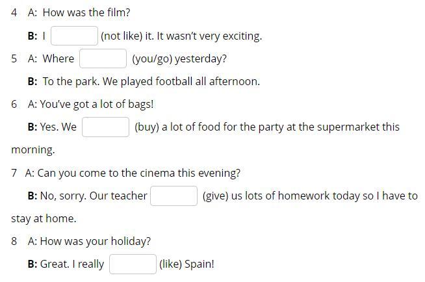Click the blank before "(not like)"
The width and height of the screenshot is (425, 282).
tap(74, 36)
